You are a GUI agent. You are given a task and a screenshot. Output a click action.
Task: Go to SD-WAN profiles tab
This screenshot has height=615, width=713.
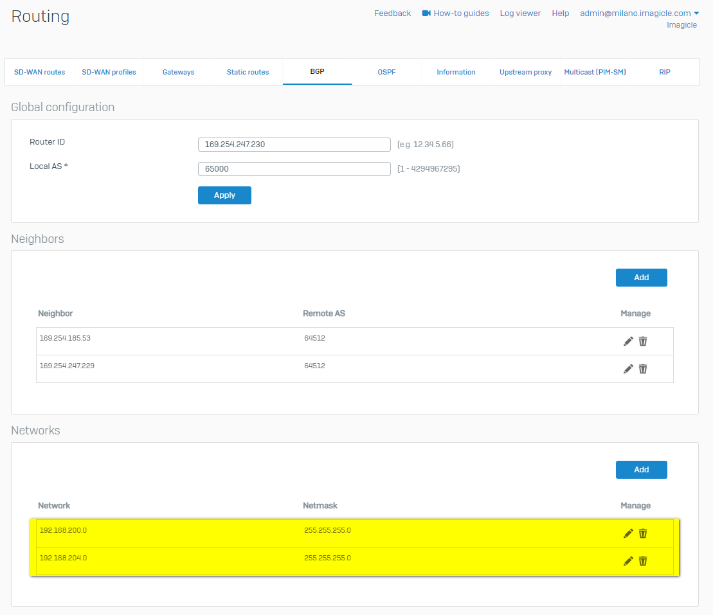click(x=109, y=72)
